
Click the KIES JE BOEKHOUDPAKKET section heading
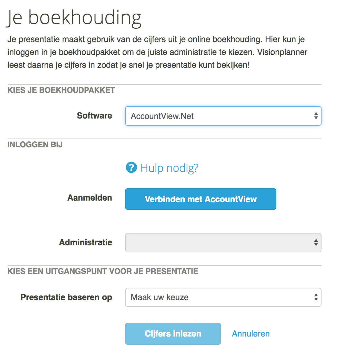point(61,90)
